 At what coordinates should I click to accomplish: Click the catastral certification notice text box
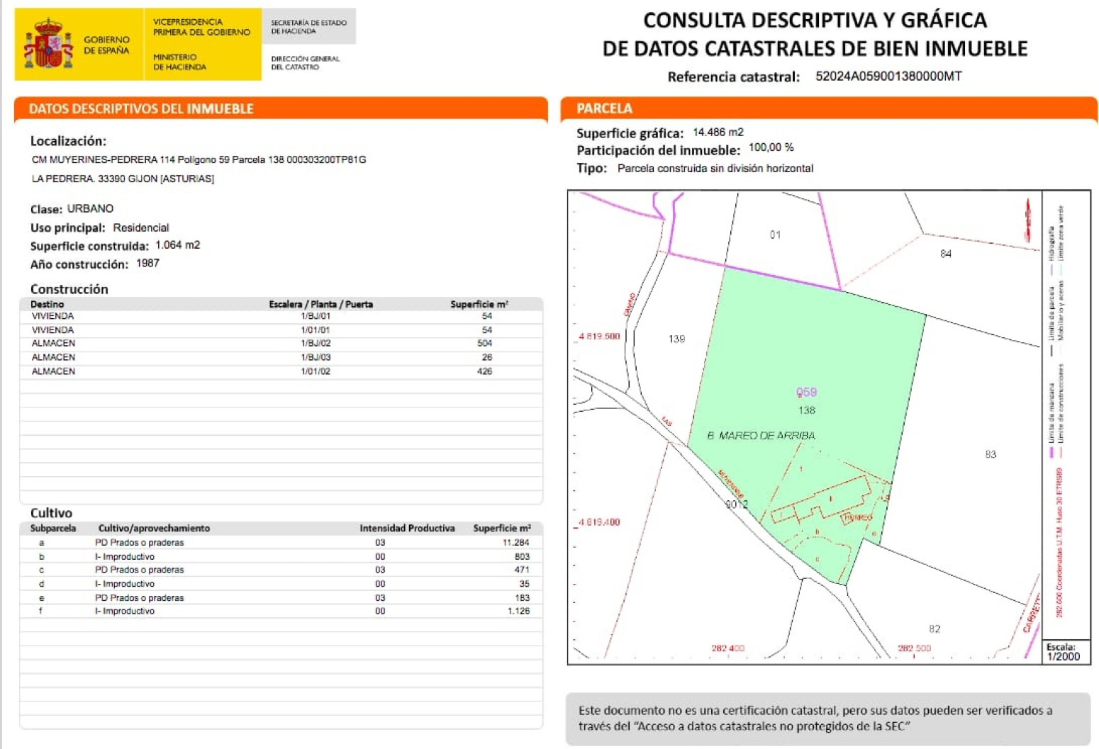pos(827,719)
